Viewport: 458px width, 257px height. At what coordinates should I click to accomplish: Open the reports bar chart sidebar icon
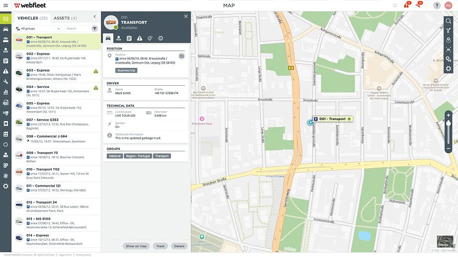pyautogui.click(x=5, y=92)
